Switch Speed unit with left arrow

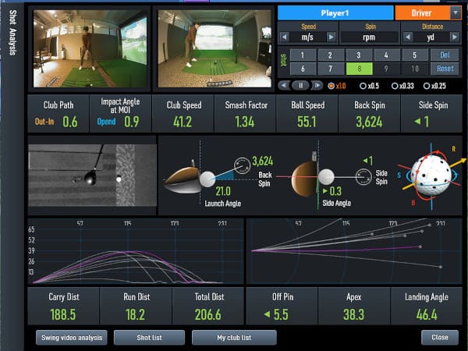[284, 37]
